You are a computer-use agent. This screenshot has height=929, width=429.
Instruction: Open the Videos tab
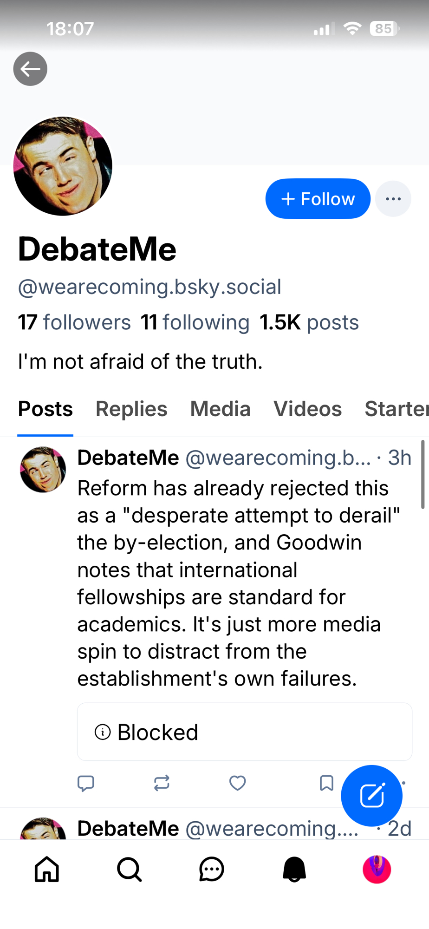(x=307, y=409)
